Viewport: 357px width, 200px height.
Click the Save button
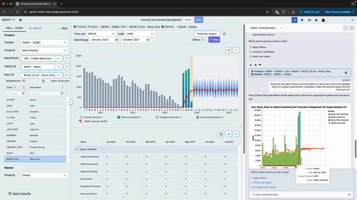(199, 20)
